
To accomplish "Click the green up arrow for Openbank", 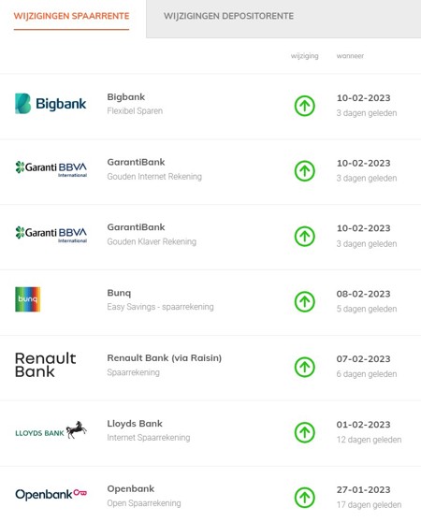I will click(304, 498).
